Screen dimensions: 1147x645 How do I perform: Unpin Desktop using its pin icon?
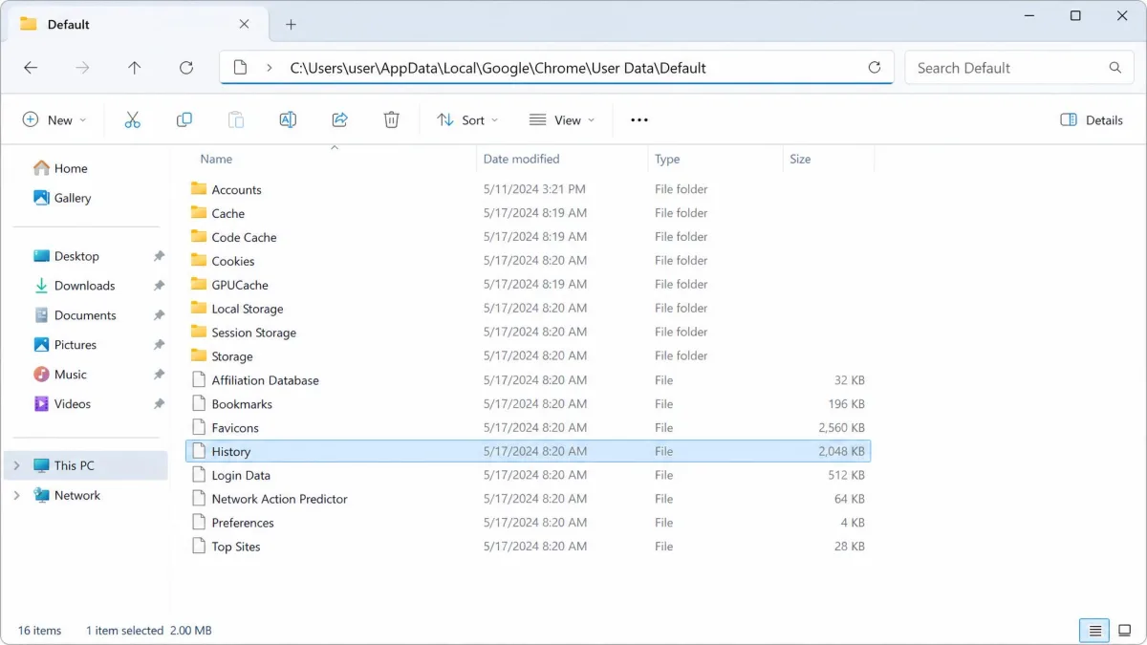point(159,256)
